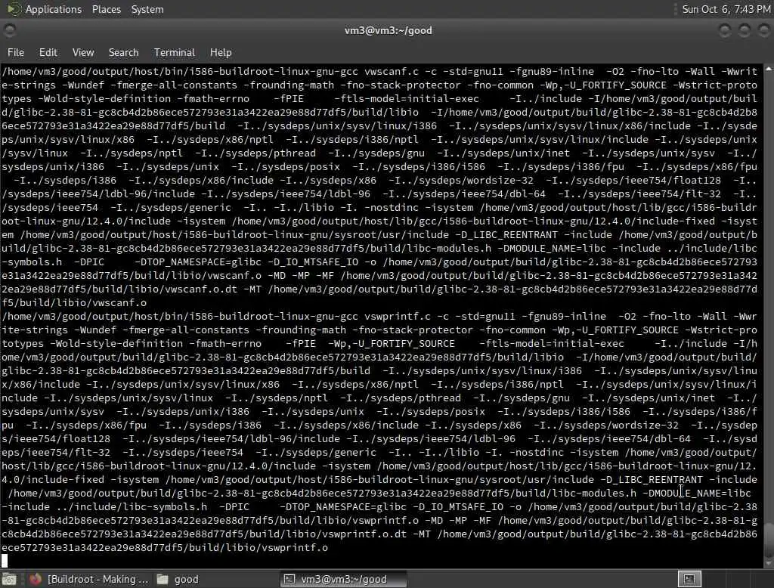Open the System panel menu

coord(147,9)
